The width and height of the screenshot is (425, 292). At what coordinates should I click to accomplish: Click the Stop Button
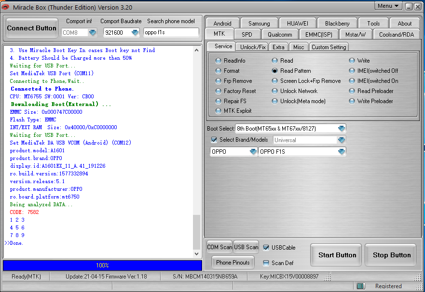[391, 255]
